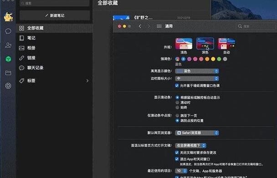The height and width of the screenshot is (178, 277).
Task: Click the favorite item's blue thumbnail
Action: pyautogui.click(x=121, y=17)
